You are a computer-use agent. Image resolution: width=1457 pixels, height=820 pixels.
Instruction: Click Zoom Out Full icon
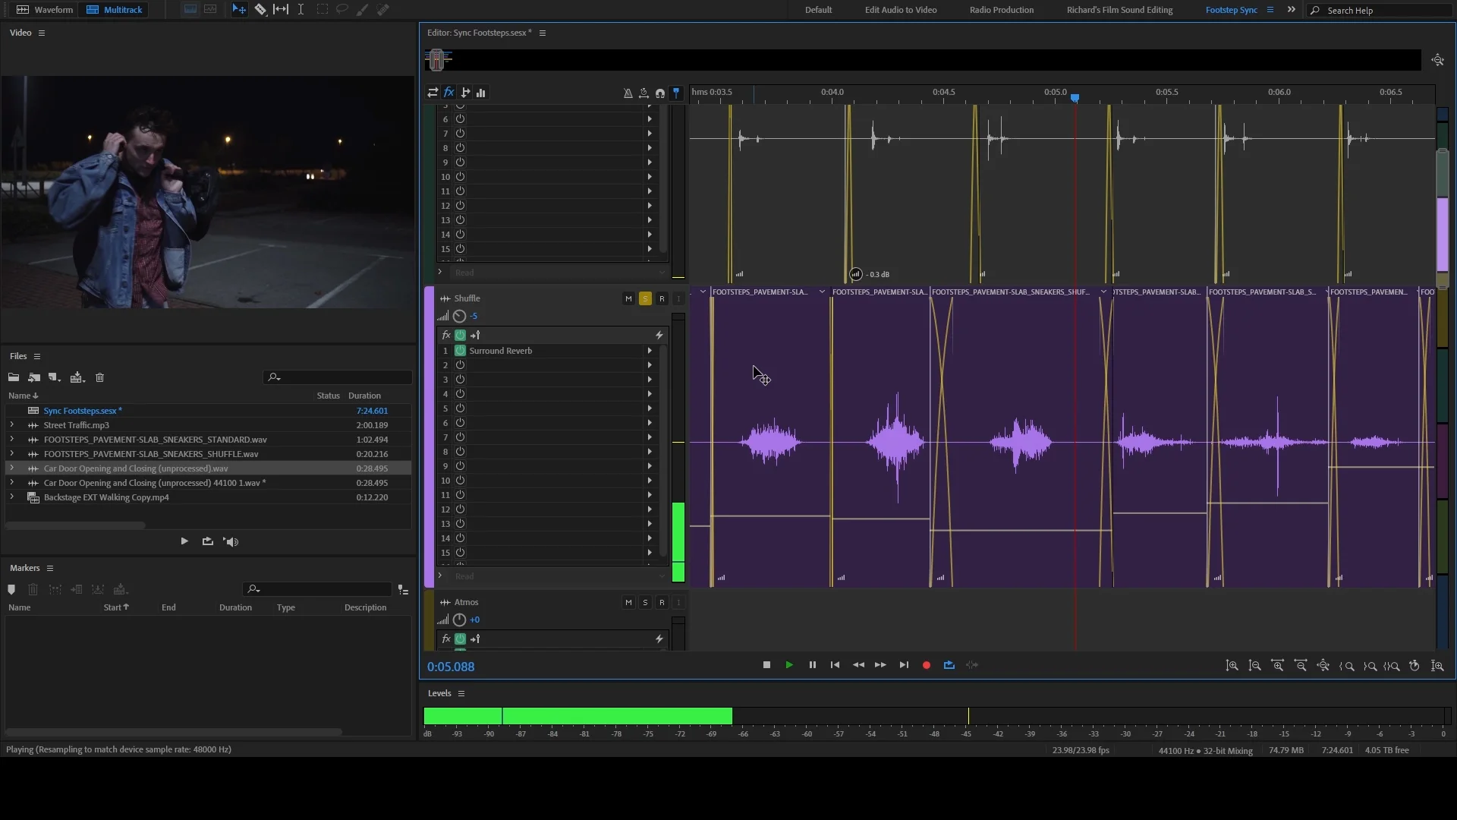1323,666
